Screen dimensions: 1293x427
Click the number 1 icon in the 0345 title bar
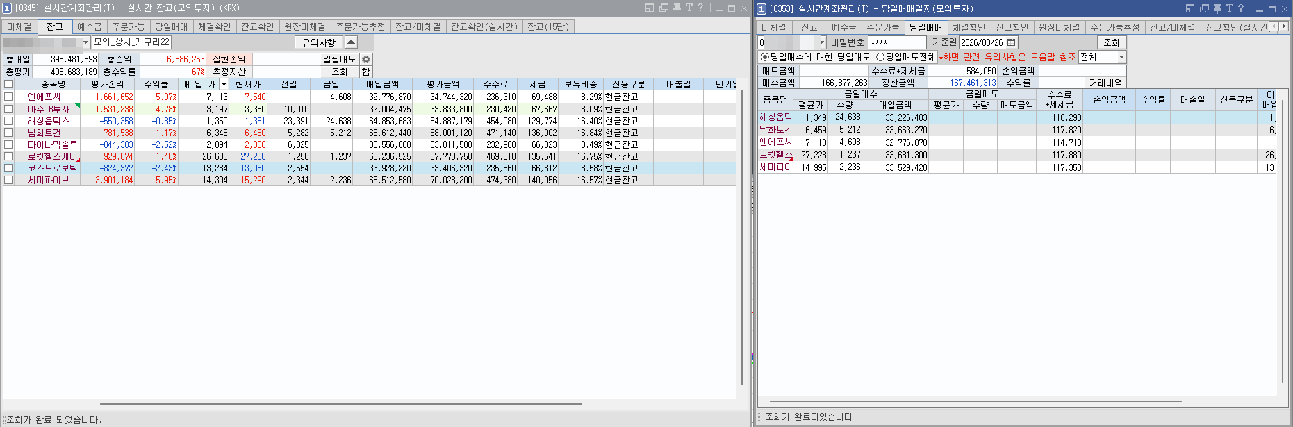(7, 8)
